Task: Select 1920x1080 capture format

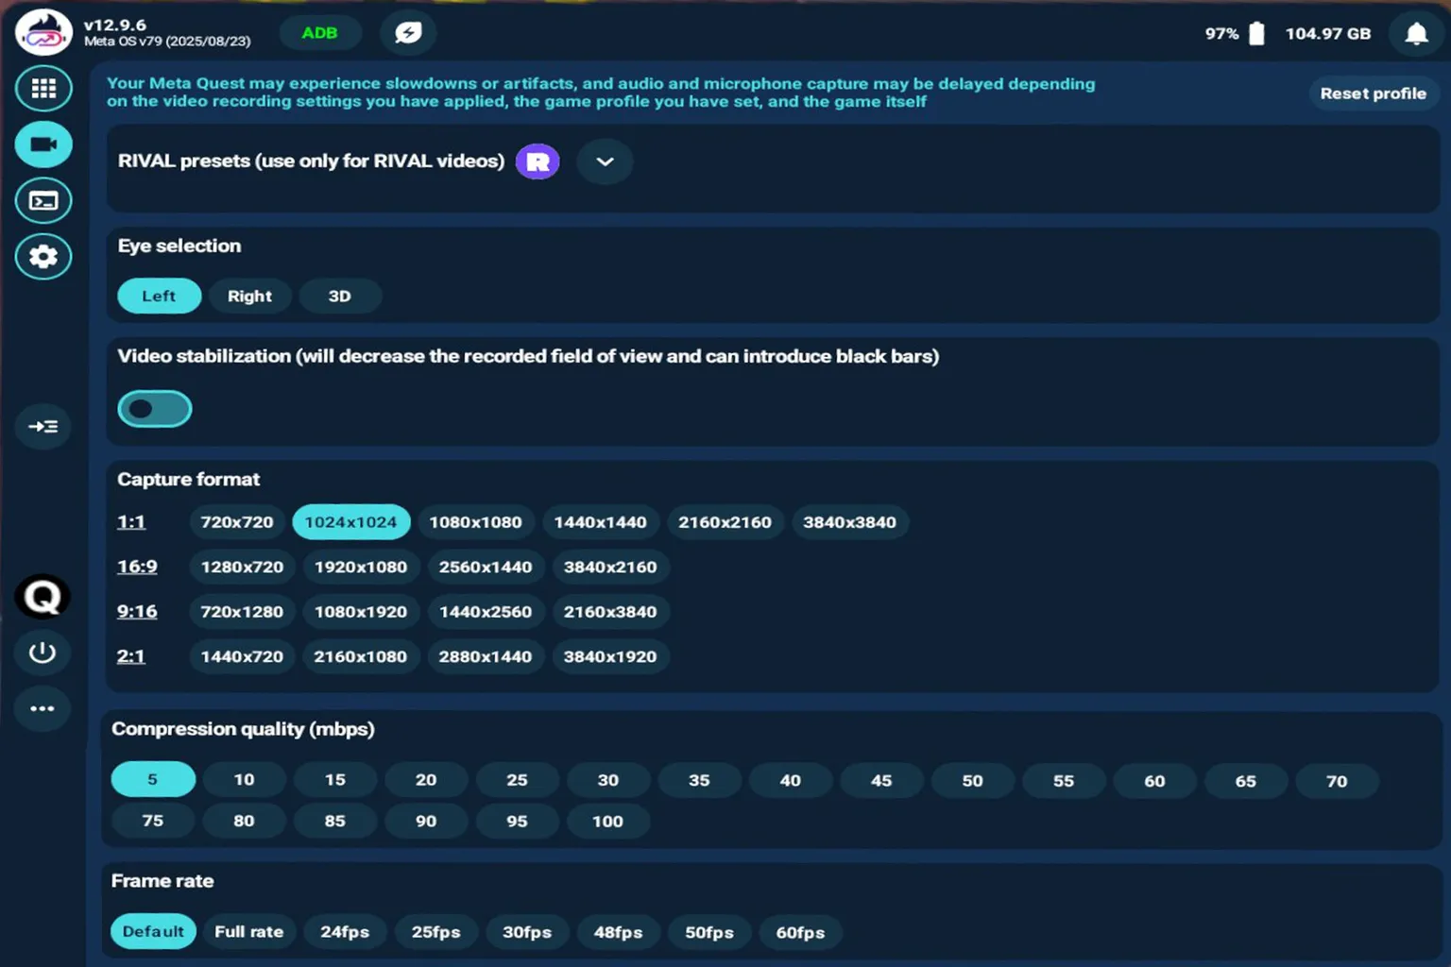Action: click(361, 567)
